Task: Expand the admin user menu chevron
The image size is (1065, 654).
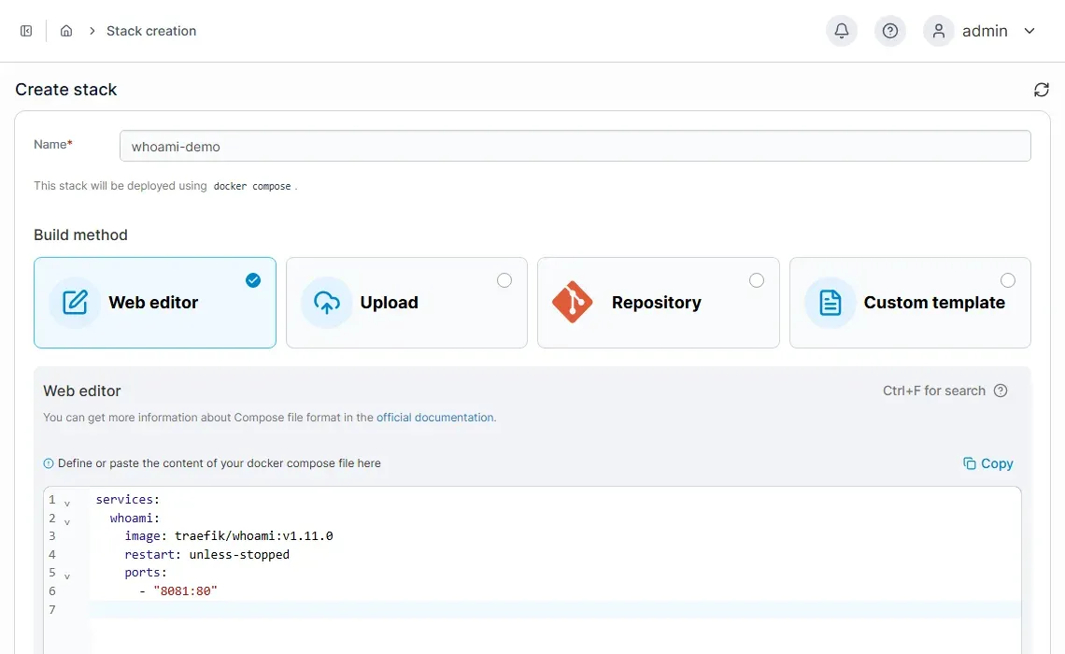Action: point(1029,31)
